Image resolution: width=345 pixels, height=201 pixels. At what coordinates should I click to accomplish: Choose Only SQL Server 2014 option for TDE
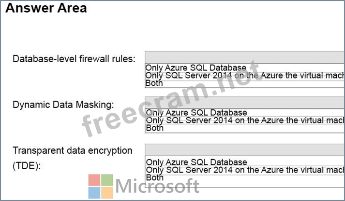(245, 170)
